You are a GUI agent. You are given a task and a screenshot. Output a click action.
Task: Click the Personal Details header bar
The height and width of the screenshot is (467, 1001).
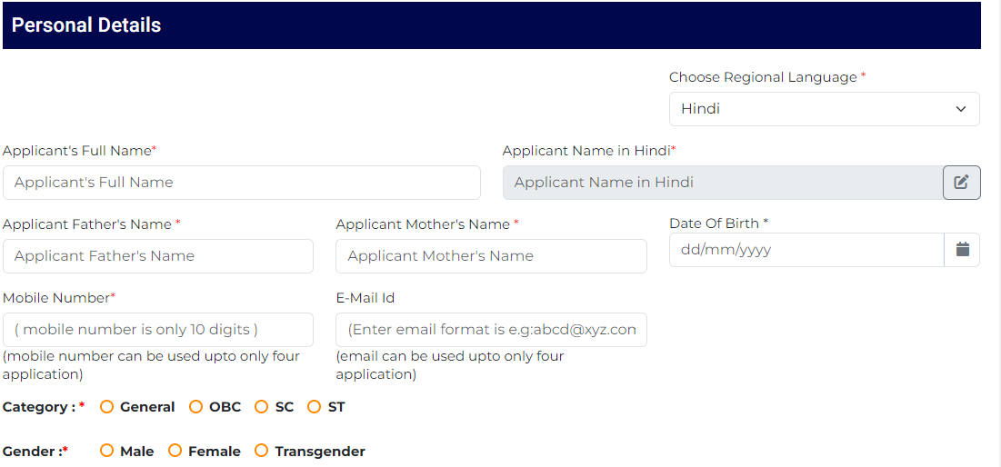click(492, 25)
